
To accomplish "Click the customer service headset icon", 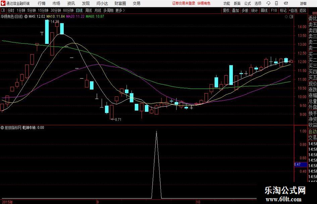I will 268,3.
